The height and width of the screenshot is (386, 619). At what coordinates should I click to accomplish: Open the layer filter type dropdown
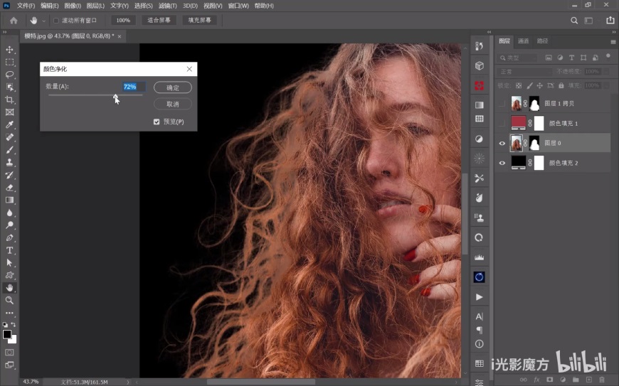click(517, 58)
